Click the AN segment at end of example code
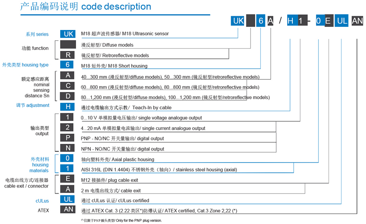The height and width of the screenshot is (224, 366). pos(357,21)
